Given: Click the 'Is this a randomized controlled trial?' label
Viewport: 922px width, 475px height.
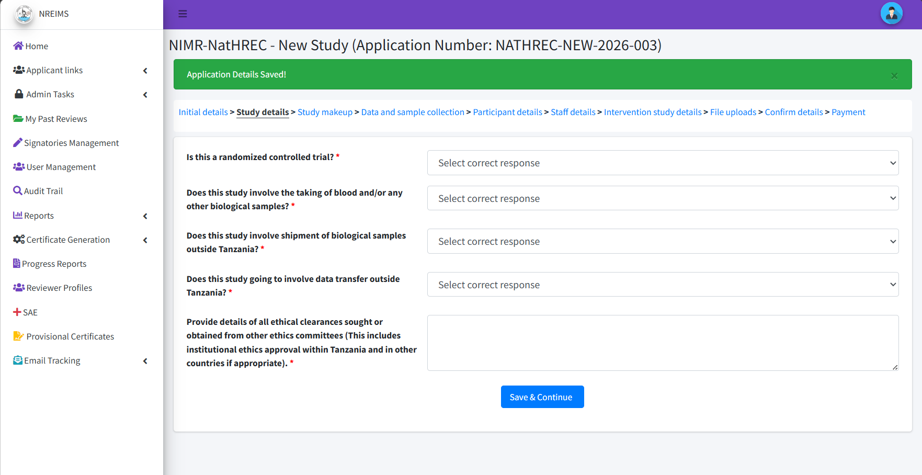Looking at the screenshot, I should coord(260,157).
